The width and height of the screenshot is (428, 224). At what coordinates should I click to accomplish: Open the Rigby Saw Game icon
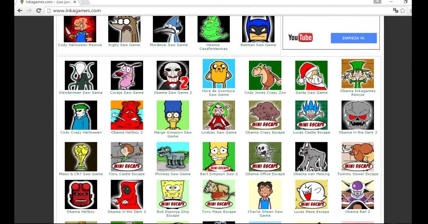pos(124,29)
